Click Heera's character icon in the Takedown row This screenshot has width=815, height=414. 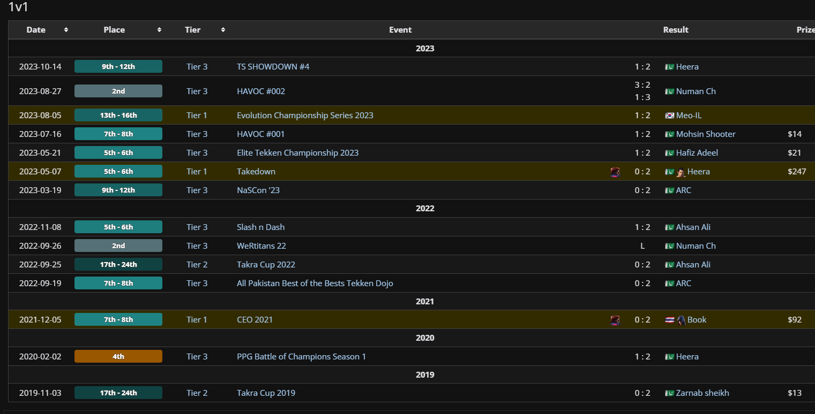click(681, 172)
